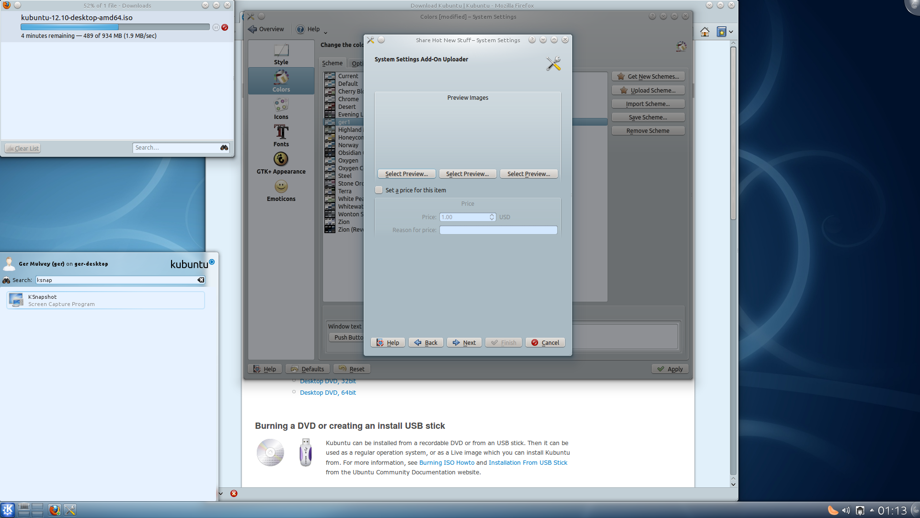Open the Fonts settings category
Image resolution: width=920 pixels, height=518 pixels.
point(281,136)
